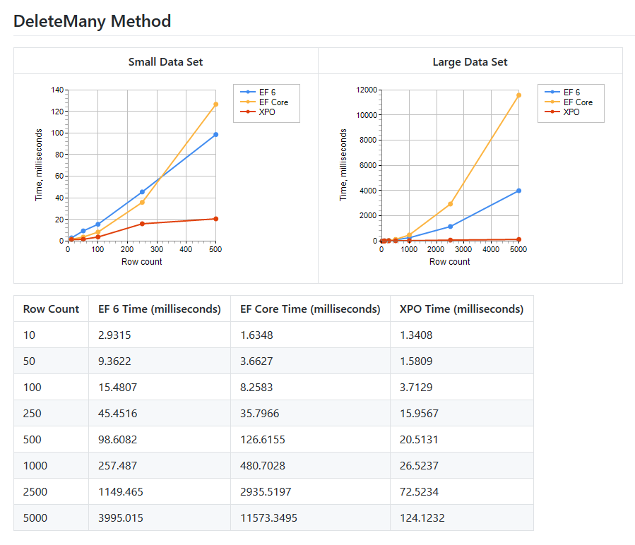This screenshot has height=545, width=635.
Task: Select the cell with value 45.4516
Action: (x=160, y=414)
